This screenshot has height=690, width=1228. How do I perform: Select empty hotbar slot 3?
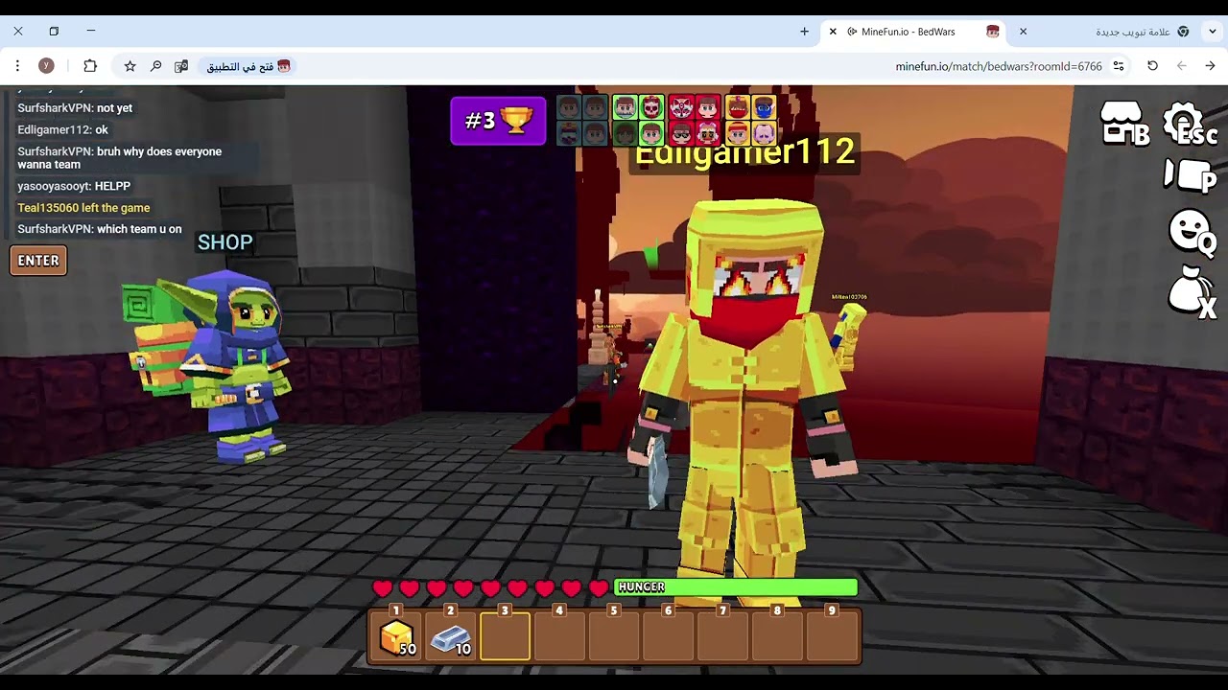point(505,635)
